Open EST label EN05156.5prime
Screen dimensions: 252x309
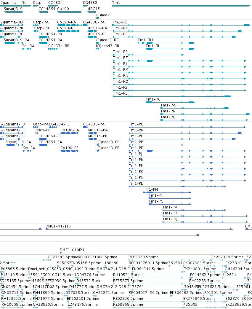coord(86,263)
